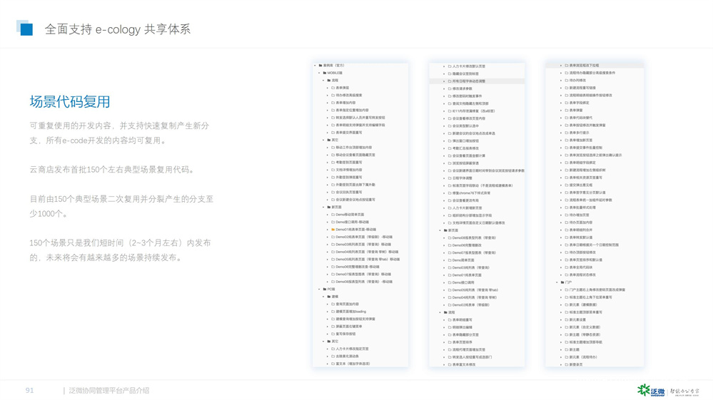The image size is (713, 400).
Task: Click the folder icon beside MOBILE端
Action: [325, 73]
